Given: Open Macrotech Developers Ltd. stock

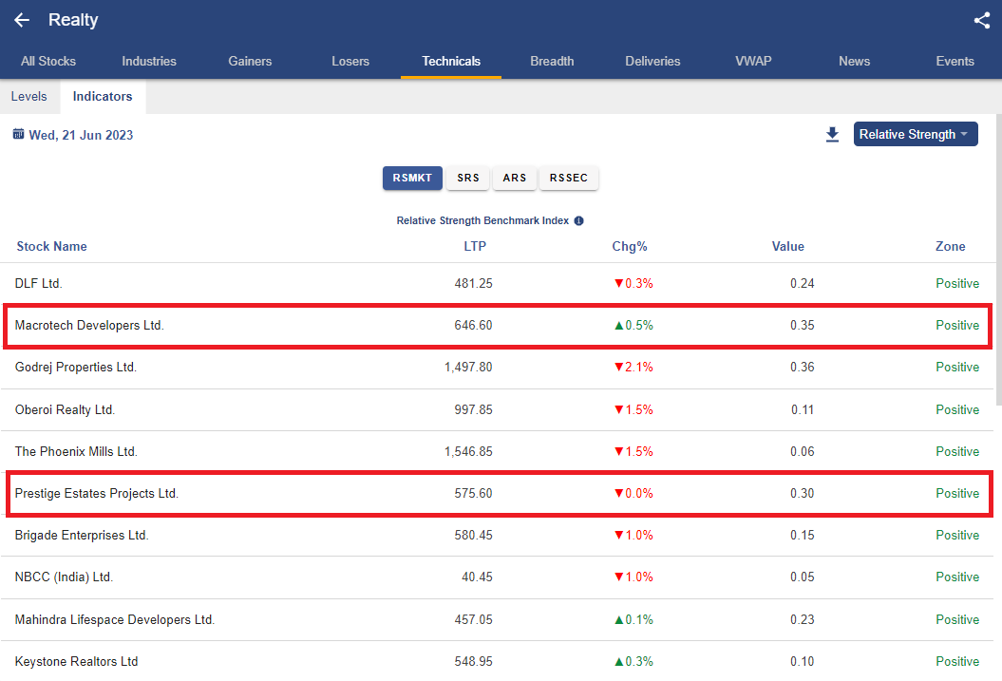Looking at the screenshot, I should (89, 325).
